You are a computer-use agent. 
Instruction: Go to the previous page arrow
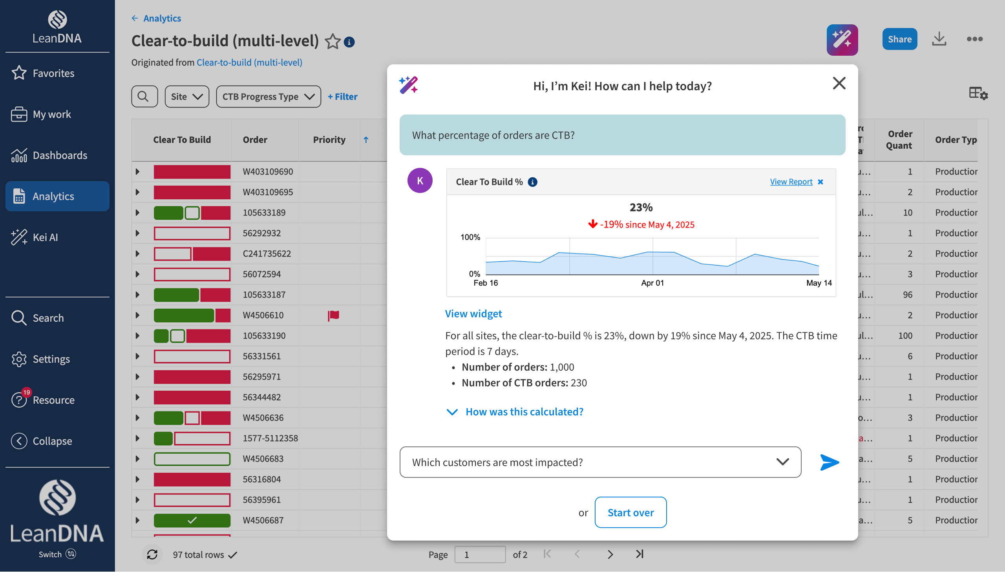[577, 554]
